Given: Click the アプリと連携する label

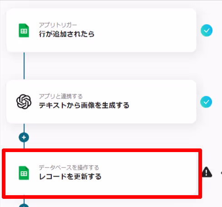Looking at the screenshot, I should tap(61, 96).
